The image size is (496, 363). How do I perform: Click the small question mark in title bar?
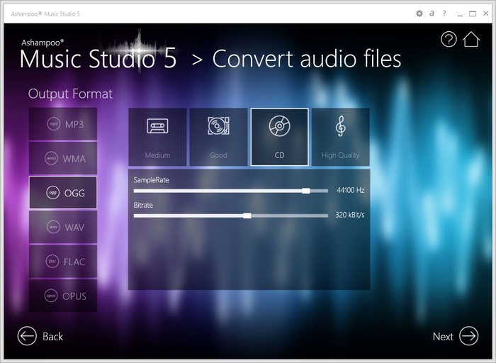444,13
